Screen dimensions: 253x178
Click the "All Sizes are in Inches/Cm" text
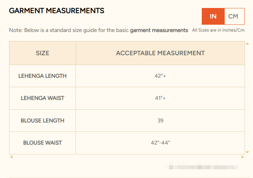[x=218, y=30]
